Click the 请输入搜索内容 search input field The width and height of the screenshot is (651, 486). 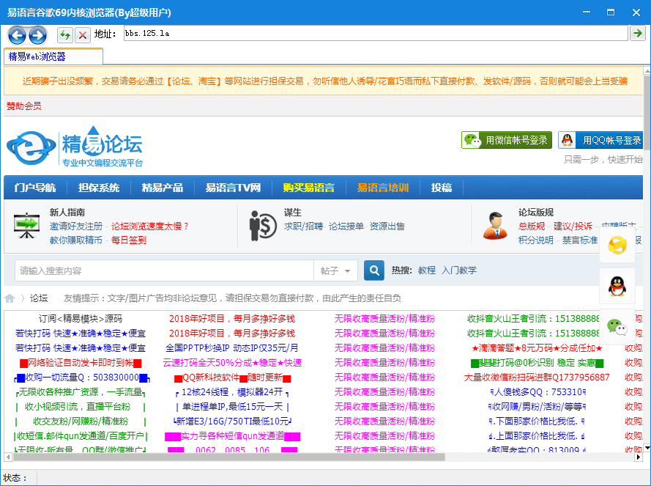pos(164,270)
